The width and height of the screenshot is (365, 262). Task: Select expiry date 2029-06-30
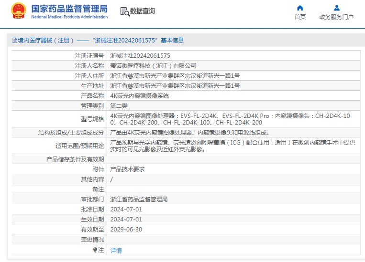pyautogui.click(x=126, y=229)
